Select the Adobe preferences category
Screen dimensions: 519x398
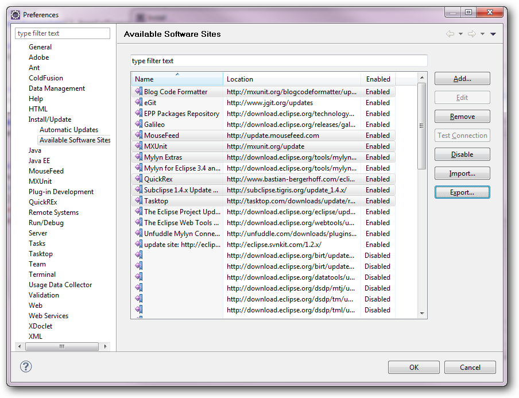pos(38,57)
